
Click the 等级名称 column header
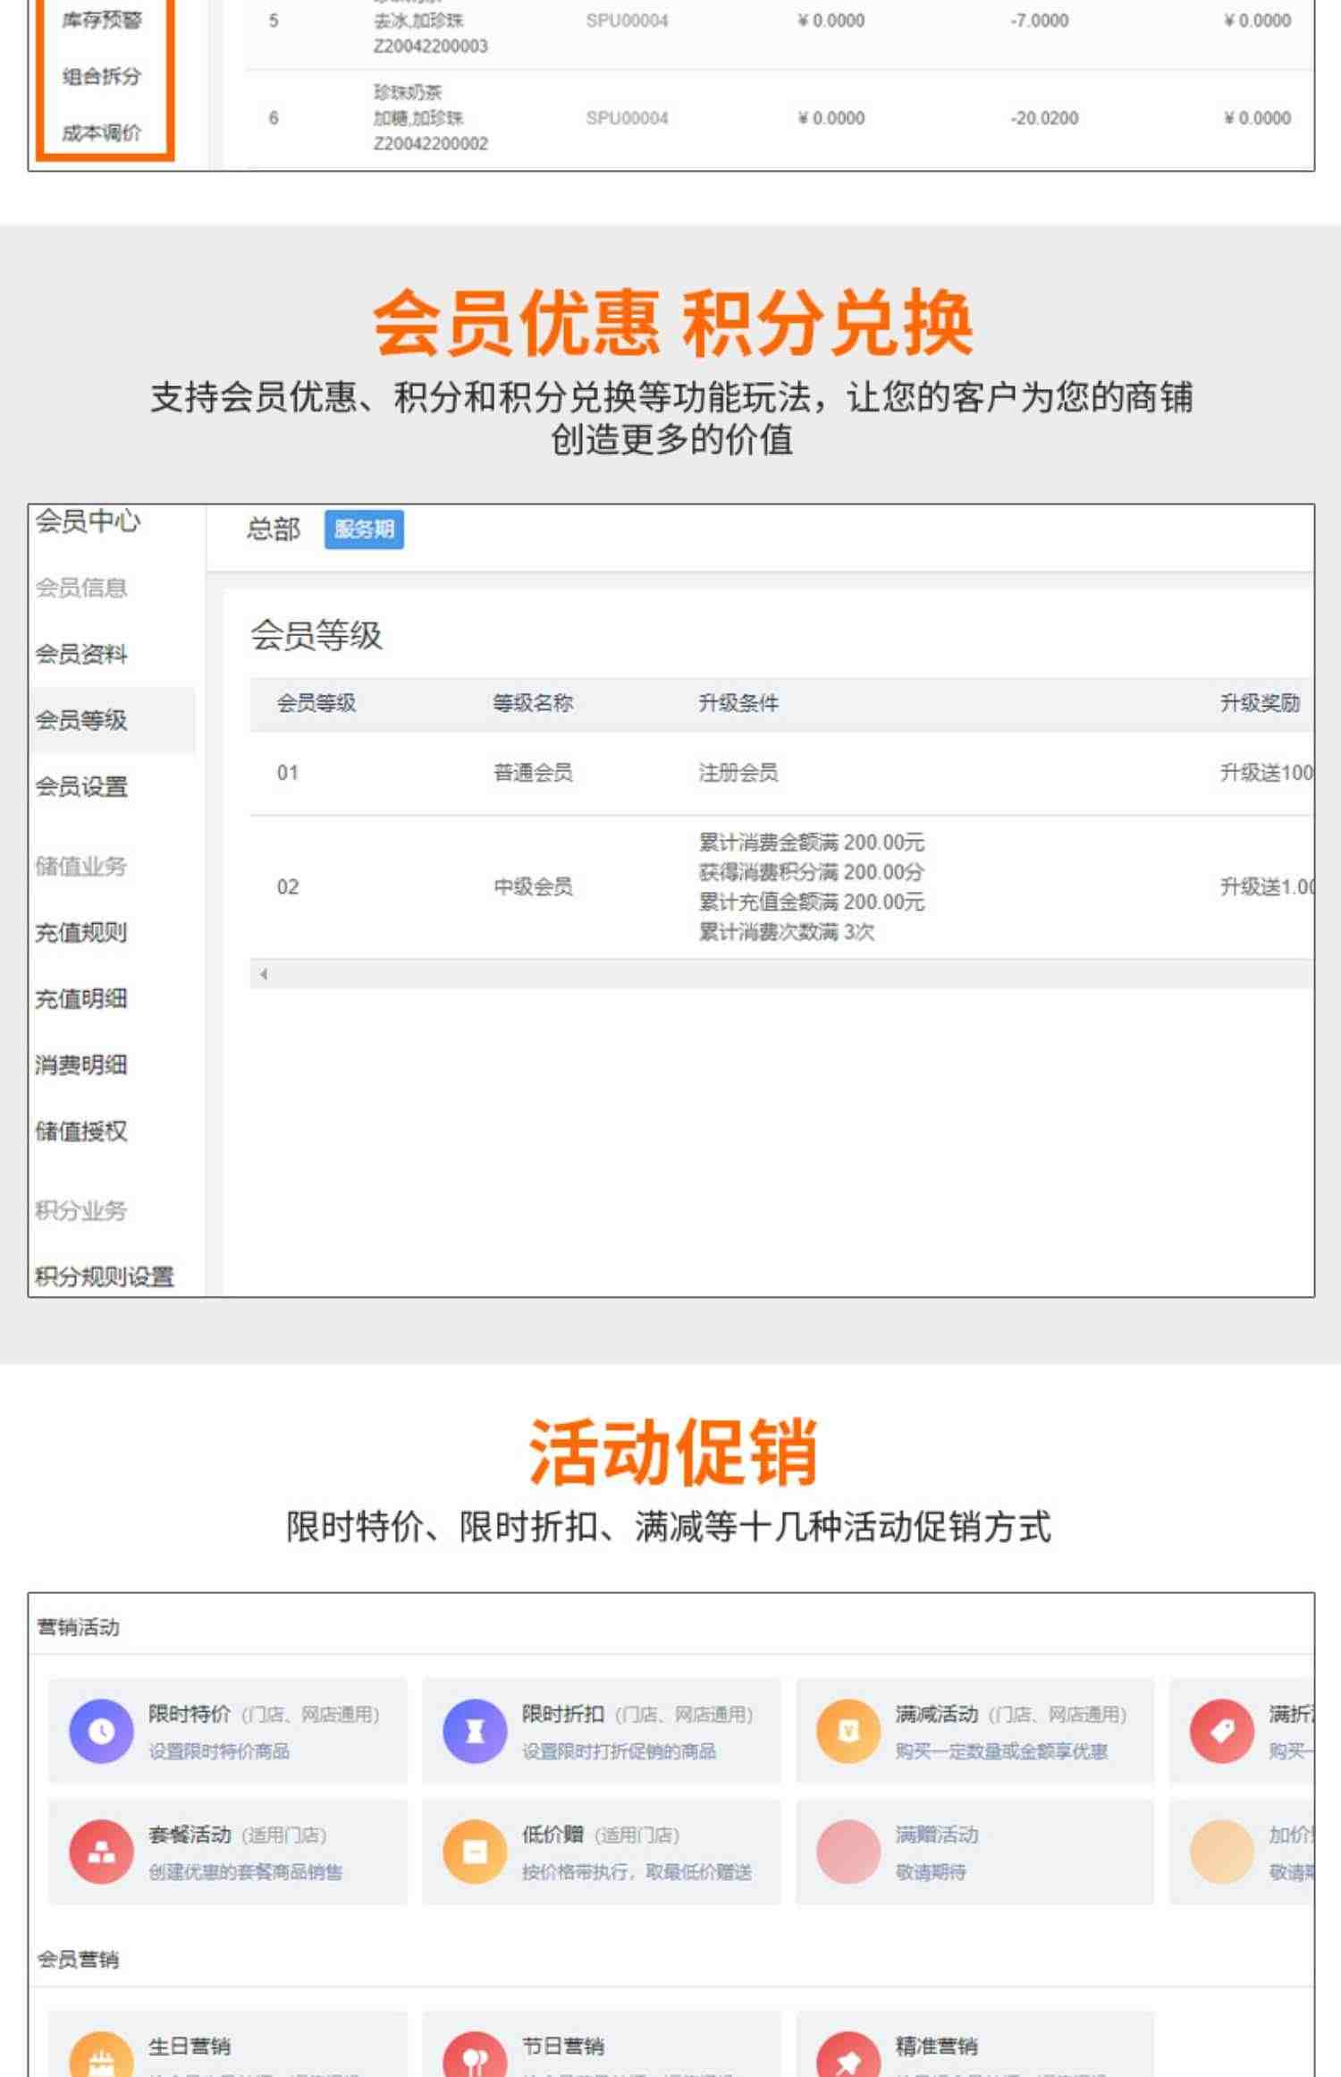(533, 703)
